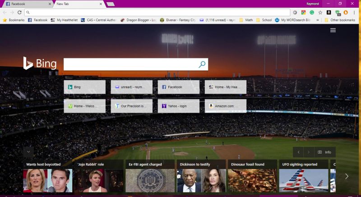The image size is (361, 197).
Task: Open the UFO sighting reported news card
Action: 304,176
